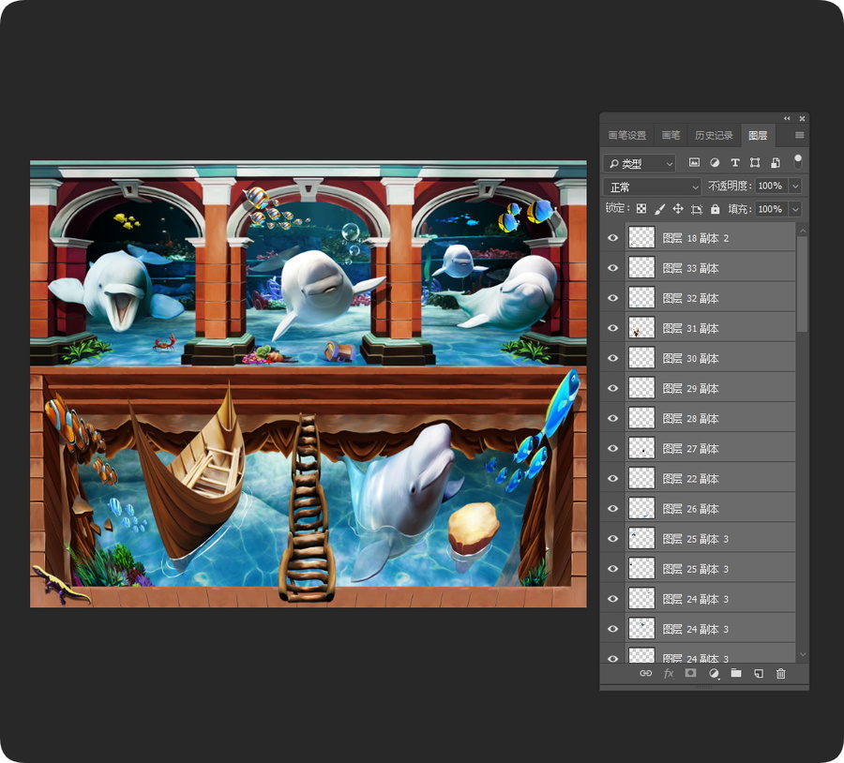Open the fx layer style menu
844x763 pixels.
coord(669,673)
